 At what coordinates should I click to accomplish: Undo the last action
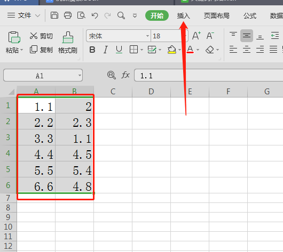coord(95,15)
